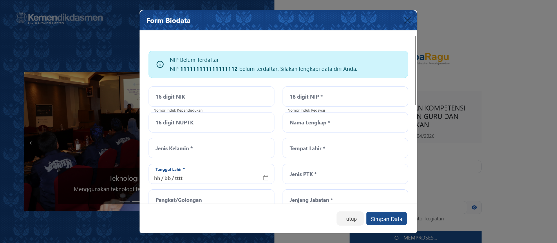Close the Form Biodata dialog with X
Screen dimensions: 557x243
coord(407,20)
